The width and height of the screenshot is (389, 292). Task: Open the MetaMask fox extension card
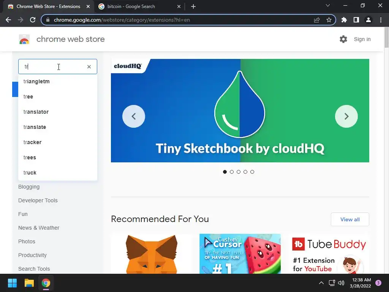tap(152, 254)
